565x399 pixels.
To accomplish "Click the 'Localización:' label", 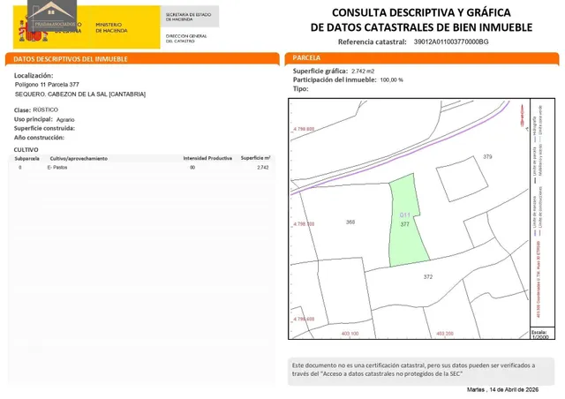I will click(x=34, y=75).
